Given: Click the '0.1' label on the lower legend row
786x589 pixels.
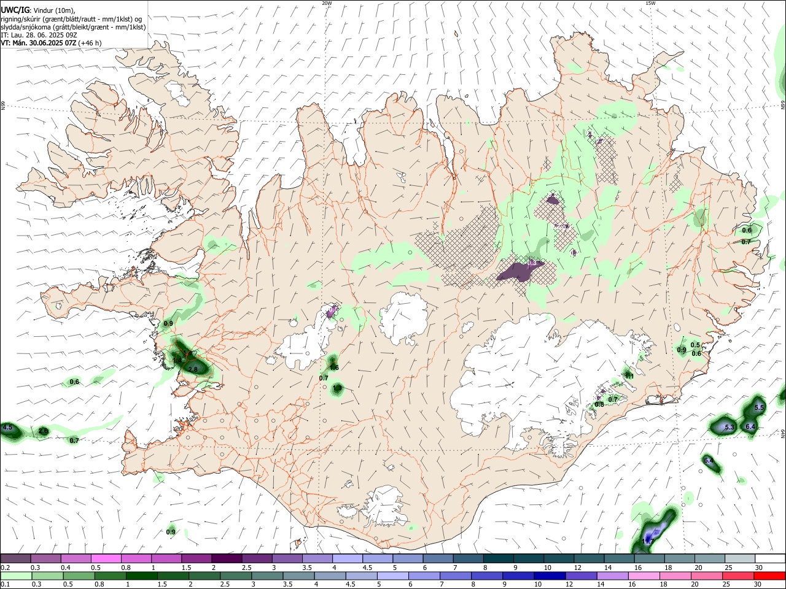Looking at the screenshot, I should click(5, 584).
